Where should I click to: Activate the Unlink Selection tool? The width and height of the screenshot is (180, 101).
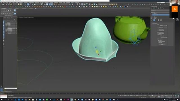9,4
